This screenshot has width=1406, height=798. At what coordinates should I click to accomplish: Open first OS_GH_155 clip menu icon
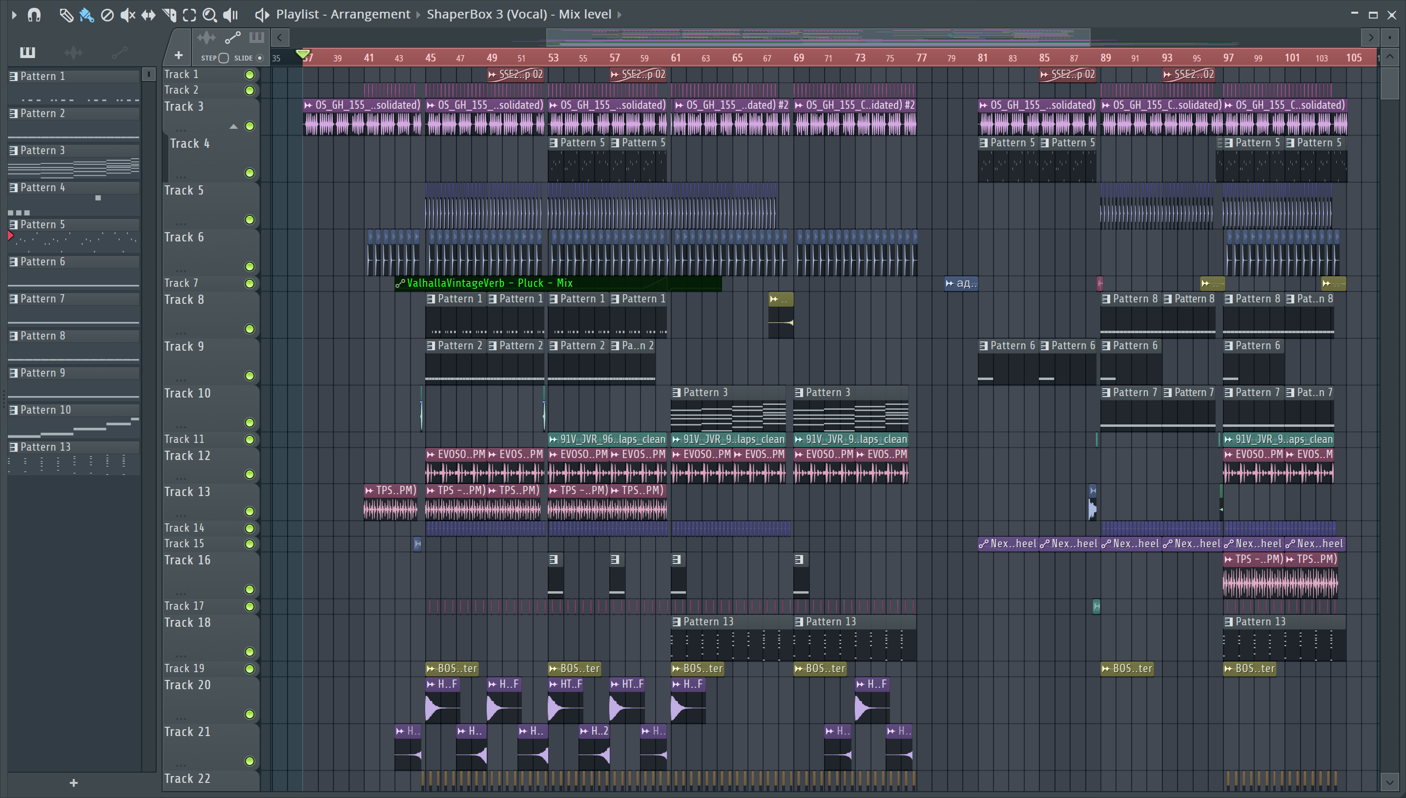coord(308,105)
